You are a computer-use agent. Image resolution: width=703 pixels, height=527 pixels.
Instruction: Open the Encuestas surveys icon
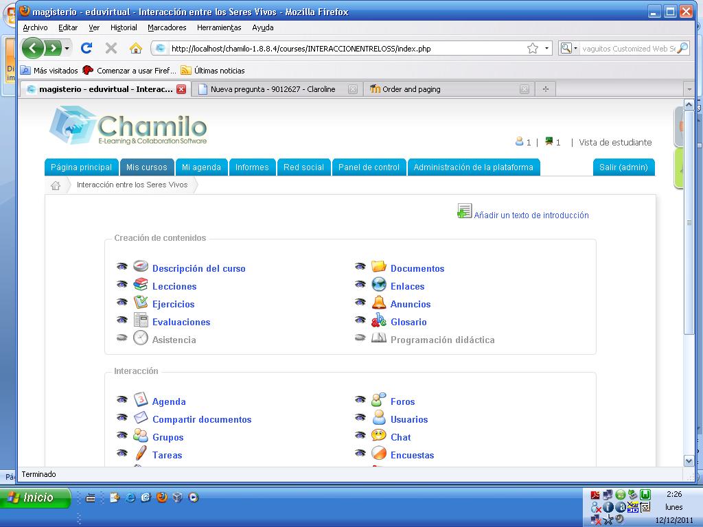pos(378,454)
